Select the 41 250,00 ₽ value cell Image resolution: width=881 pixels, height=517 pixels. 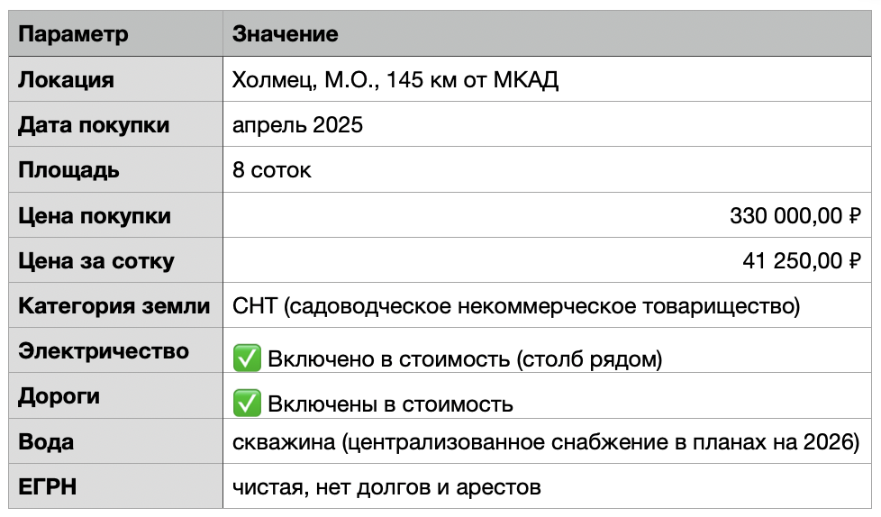pyautogui.click(x=547, y=260)
